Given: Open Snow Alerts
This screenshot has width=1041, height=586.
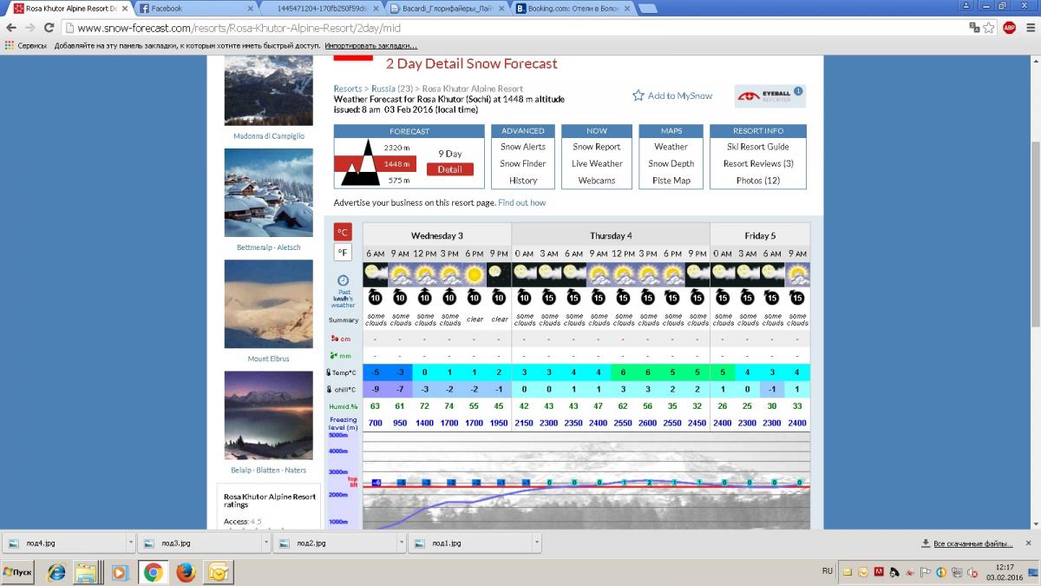Looking at the screenshot, I should (x=523, y=147).
